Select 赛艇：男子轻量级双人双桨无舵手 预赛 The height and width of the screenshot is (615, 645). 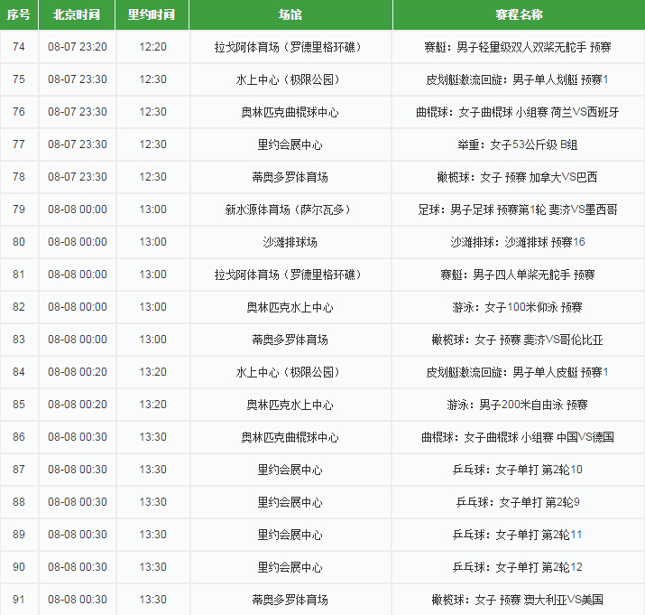coord(518,47)
